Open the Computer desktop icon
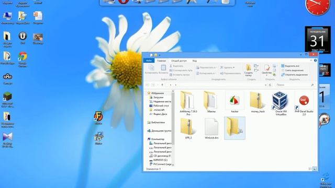 [x=7, y=18]
